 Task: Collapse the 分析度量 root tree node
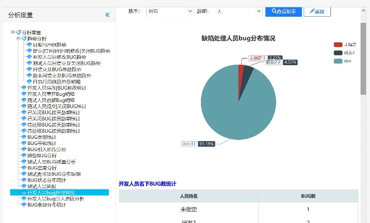[x=12, y=32]
